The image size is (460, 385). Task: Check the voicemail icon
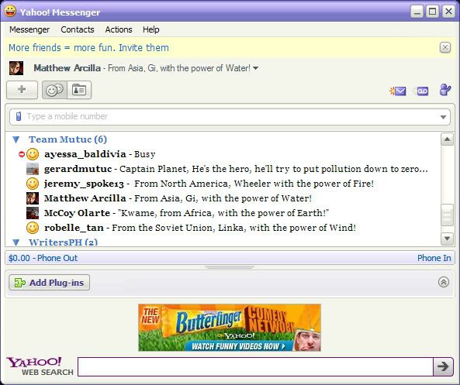[x=420, y=91]
